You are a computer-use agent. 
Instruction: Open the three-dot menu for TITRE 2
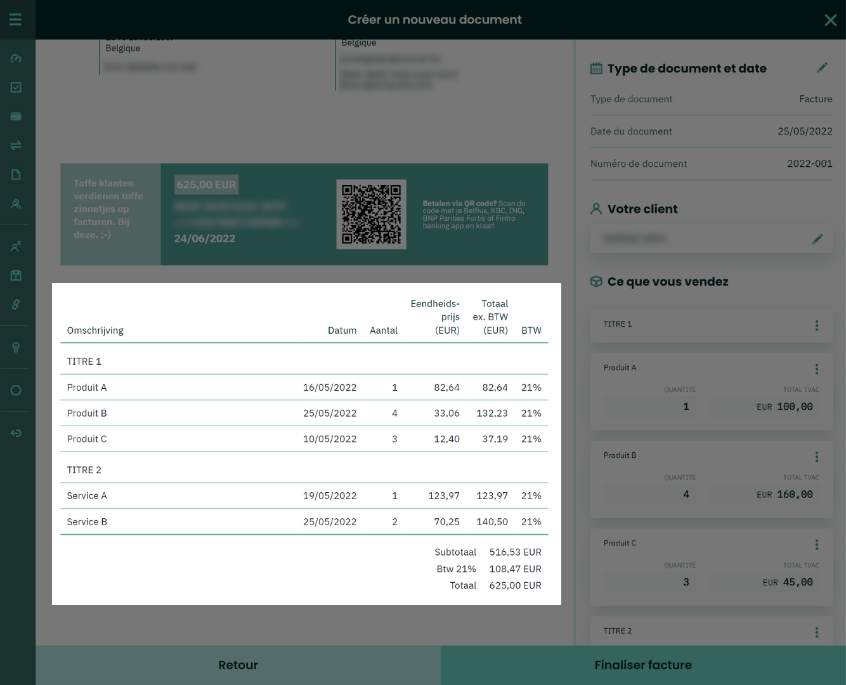817,632
